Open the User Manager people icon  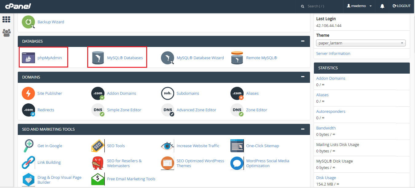click(6, 33)
